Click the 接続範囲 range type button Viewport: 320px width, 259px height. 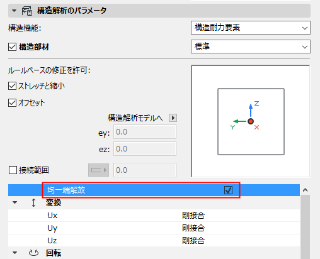point(98,170)
